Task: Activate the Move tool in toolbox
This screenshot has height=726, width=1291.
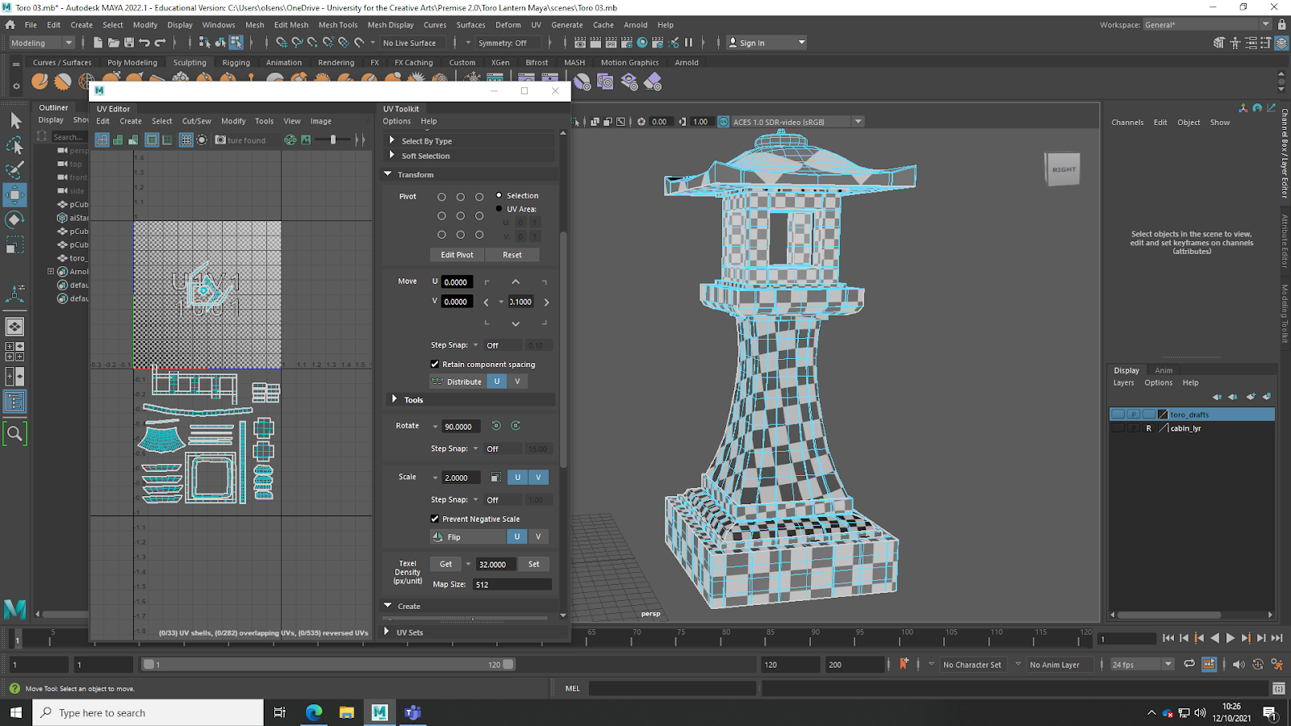Action: click(x=15, y=195)
